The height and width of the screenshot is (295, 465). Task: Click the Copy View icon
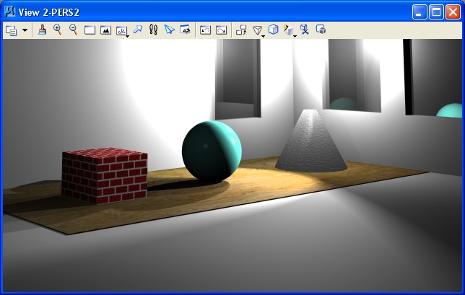[241, 30]
